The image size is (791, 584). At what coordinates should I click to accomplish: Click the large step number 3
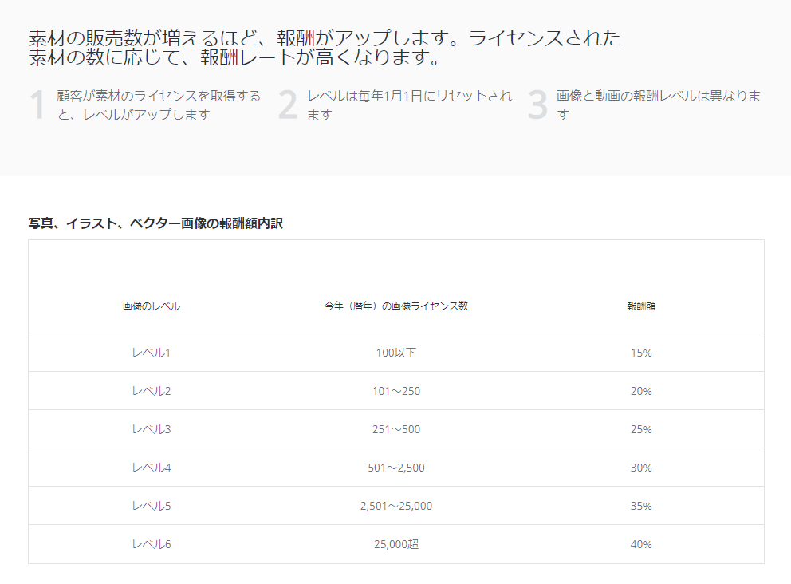(538, 106)
